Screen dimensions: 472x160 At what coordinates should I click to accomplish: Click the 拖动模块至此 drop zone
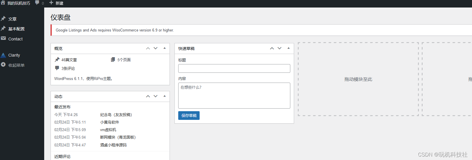[x=358, y=79]
